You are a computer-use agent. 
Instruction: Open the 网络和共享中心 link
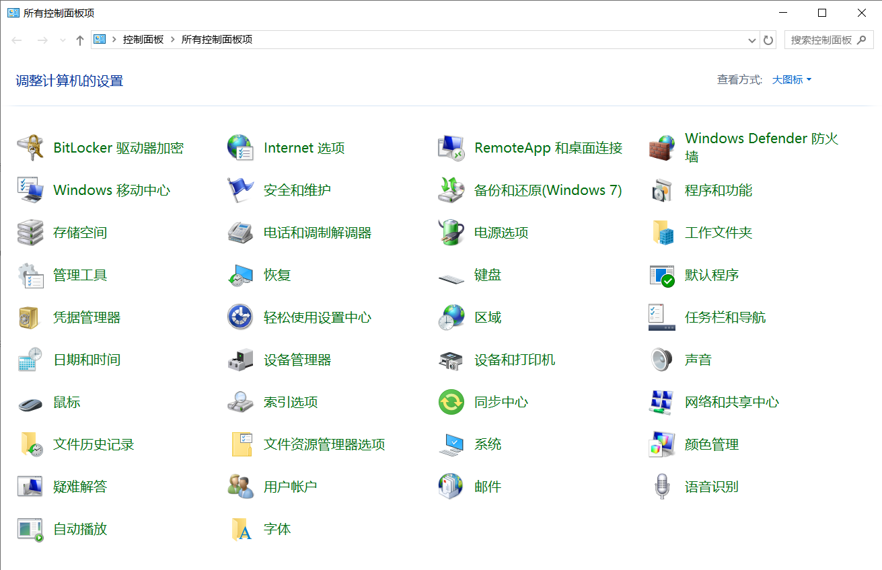tap(731, 402)
